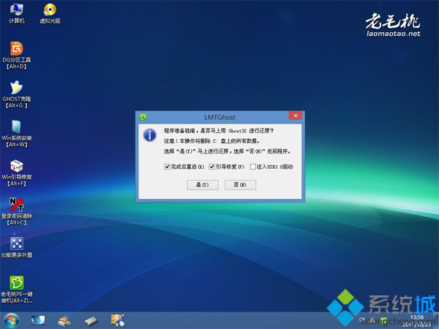Launch 老毛桃PE一键装机 desktop icon
Screen dimensions: 439x329
17,290
